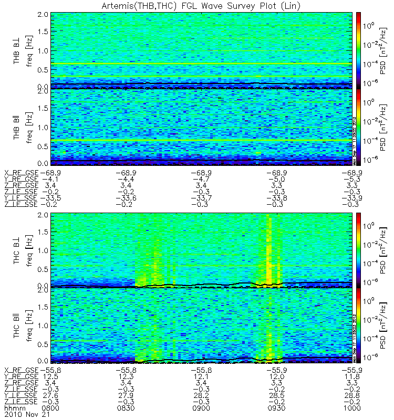394x420 pixels.
Task: Click the Y_LE_SSE value '-33.7'
Action: pyautogui.click(x=201, y=198)
